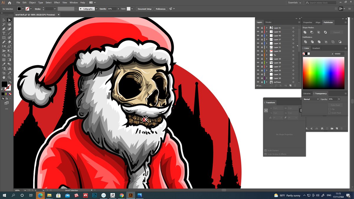
Task: Toggle visibility of Layer 35
Action: tap(258, 70)
